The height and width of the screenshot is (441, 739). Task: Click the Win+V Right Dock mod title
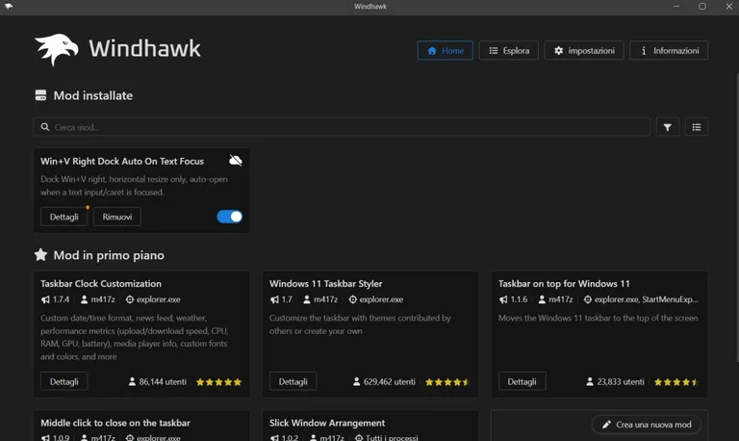pos(122,161)
